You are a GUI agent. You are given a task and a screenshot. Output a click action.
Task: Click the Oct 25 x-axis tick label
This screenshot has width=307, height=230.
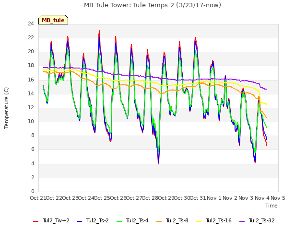click(102, 198)
